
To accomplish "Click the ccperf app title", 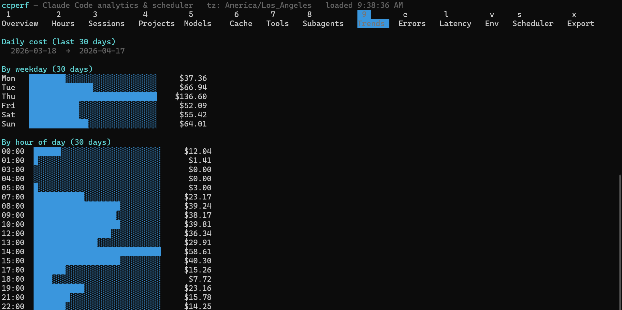I will click(15, 5).
